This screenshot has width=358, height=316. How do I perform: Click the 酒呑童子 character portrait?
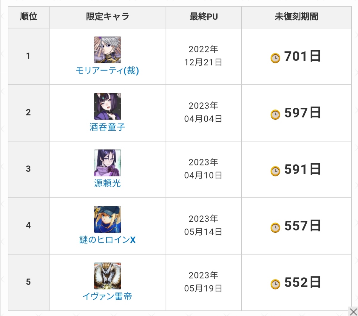pyautogui.click(x=107, y=106)
